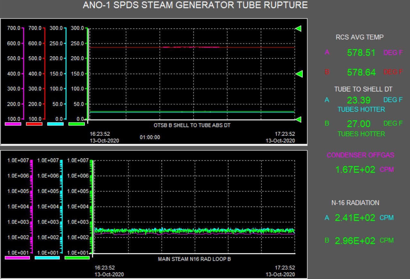410x279 pixels.
Task: Click the CPM unit beside 1.67E+02
Action: click(x=387, y=170)
